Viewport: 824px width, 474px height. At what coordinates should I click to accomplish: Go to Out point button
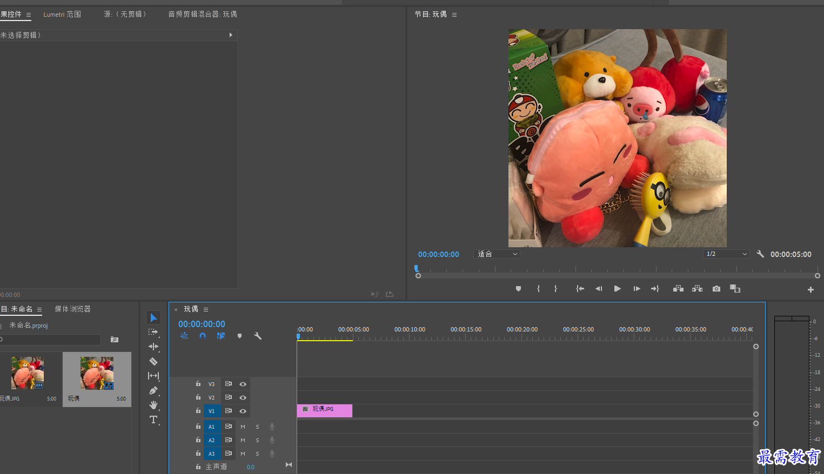[x=655, y=289]
